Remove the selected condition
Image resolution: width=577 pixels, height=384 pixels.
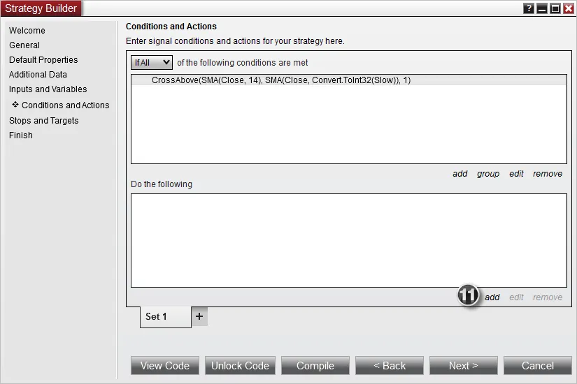(x=548, y=174)
